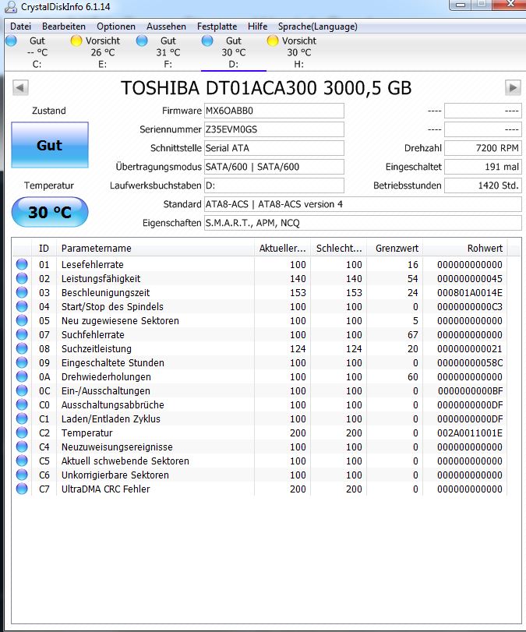Select threshold 60 in Drehwiederholungen row

[413, 376]
